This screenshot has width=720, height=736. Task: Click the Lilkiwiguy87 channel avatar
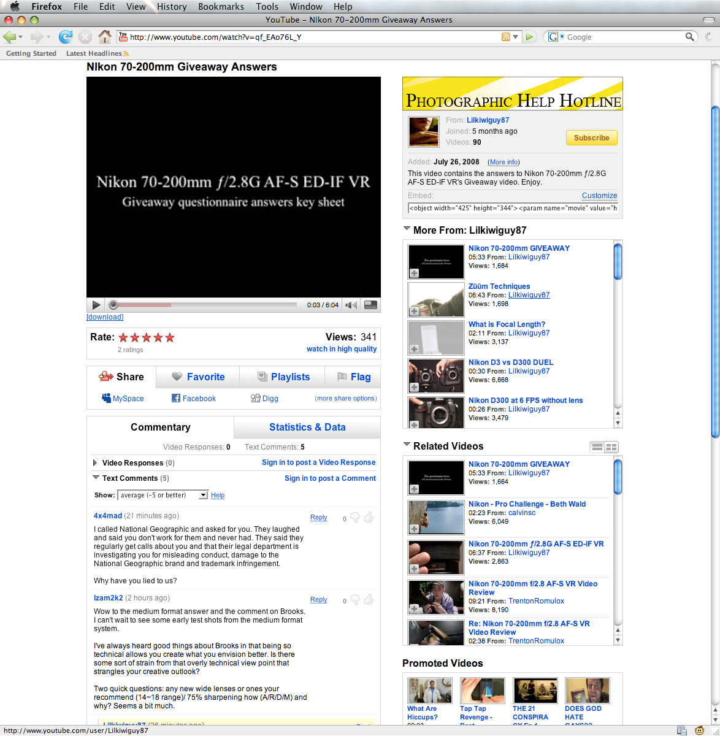[424, 131]
